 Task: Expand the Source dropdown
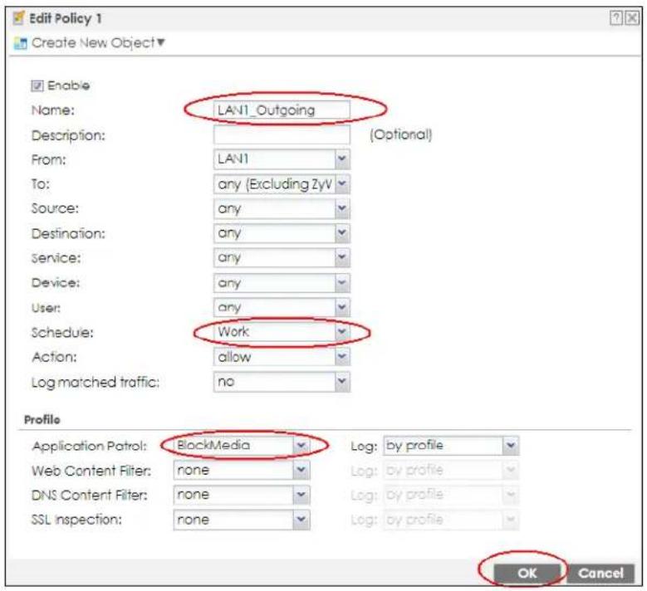click(282, 208)
